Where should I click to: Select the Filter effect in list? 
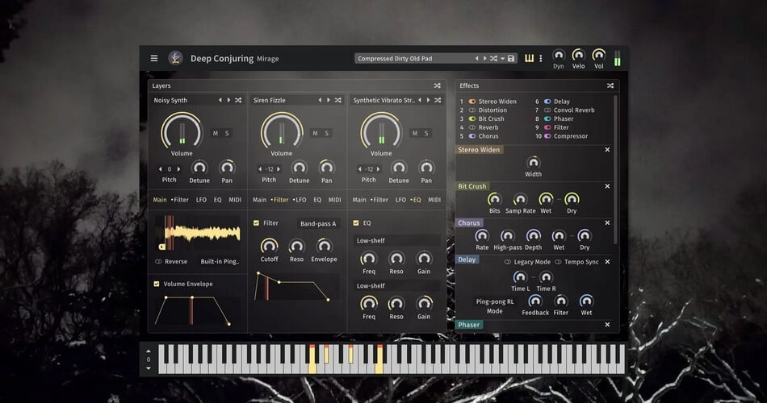coord(561,127)
